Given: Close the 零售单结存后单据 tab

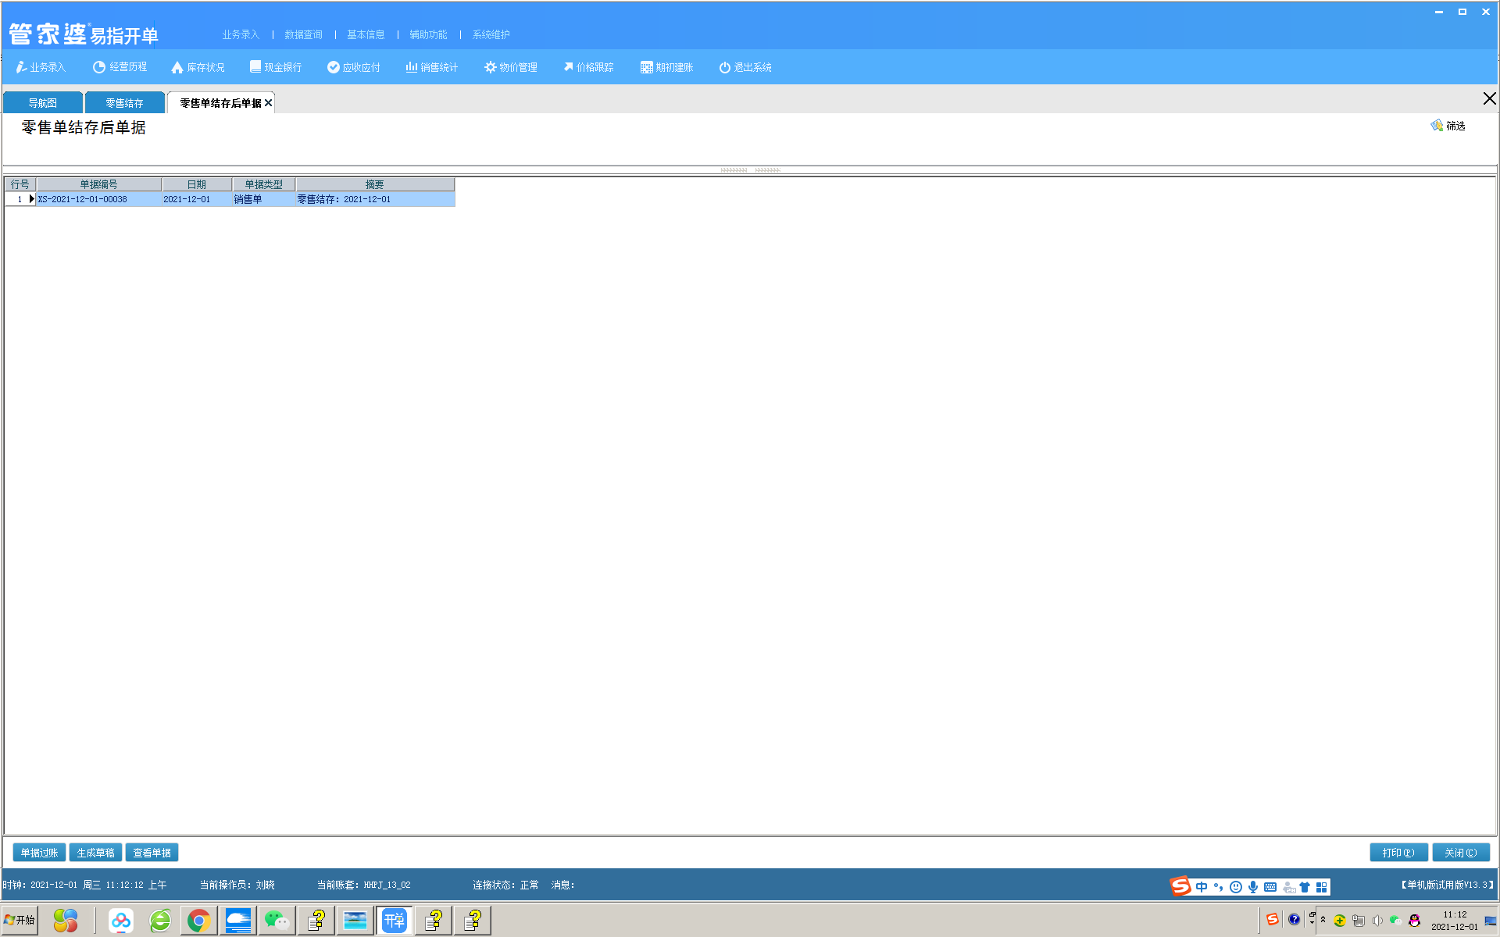Looking at the screenshot, I should [x=268, y=103].
